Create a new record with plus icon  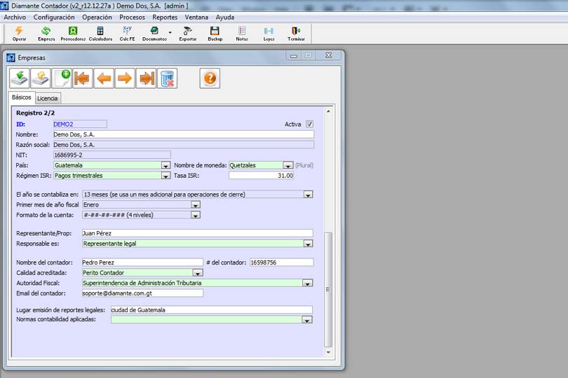click(61, 78)
